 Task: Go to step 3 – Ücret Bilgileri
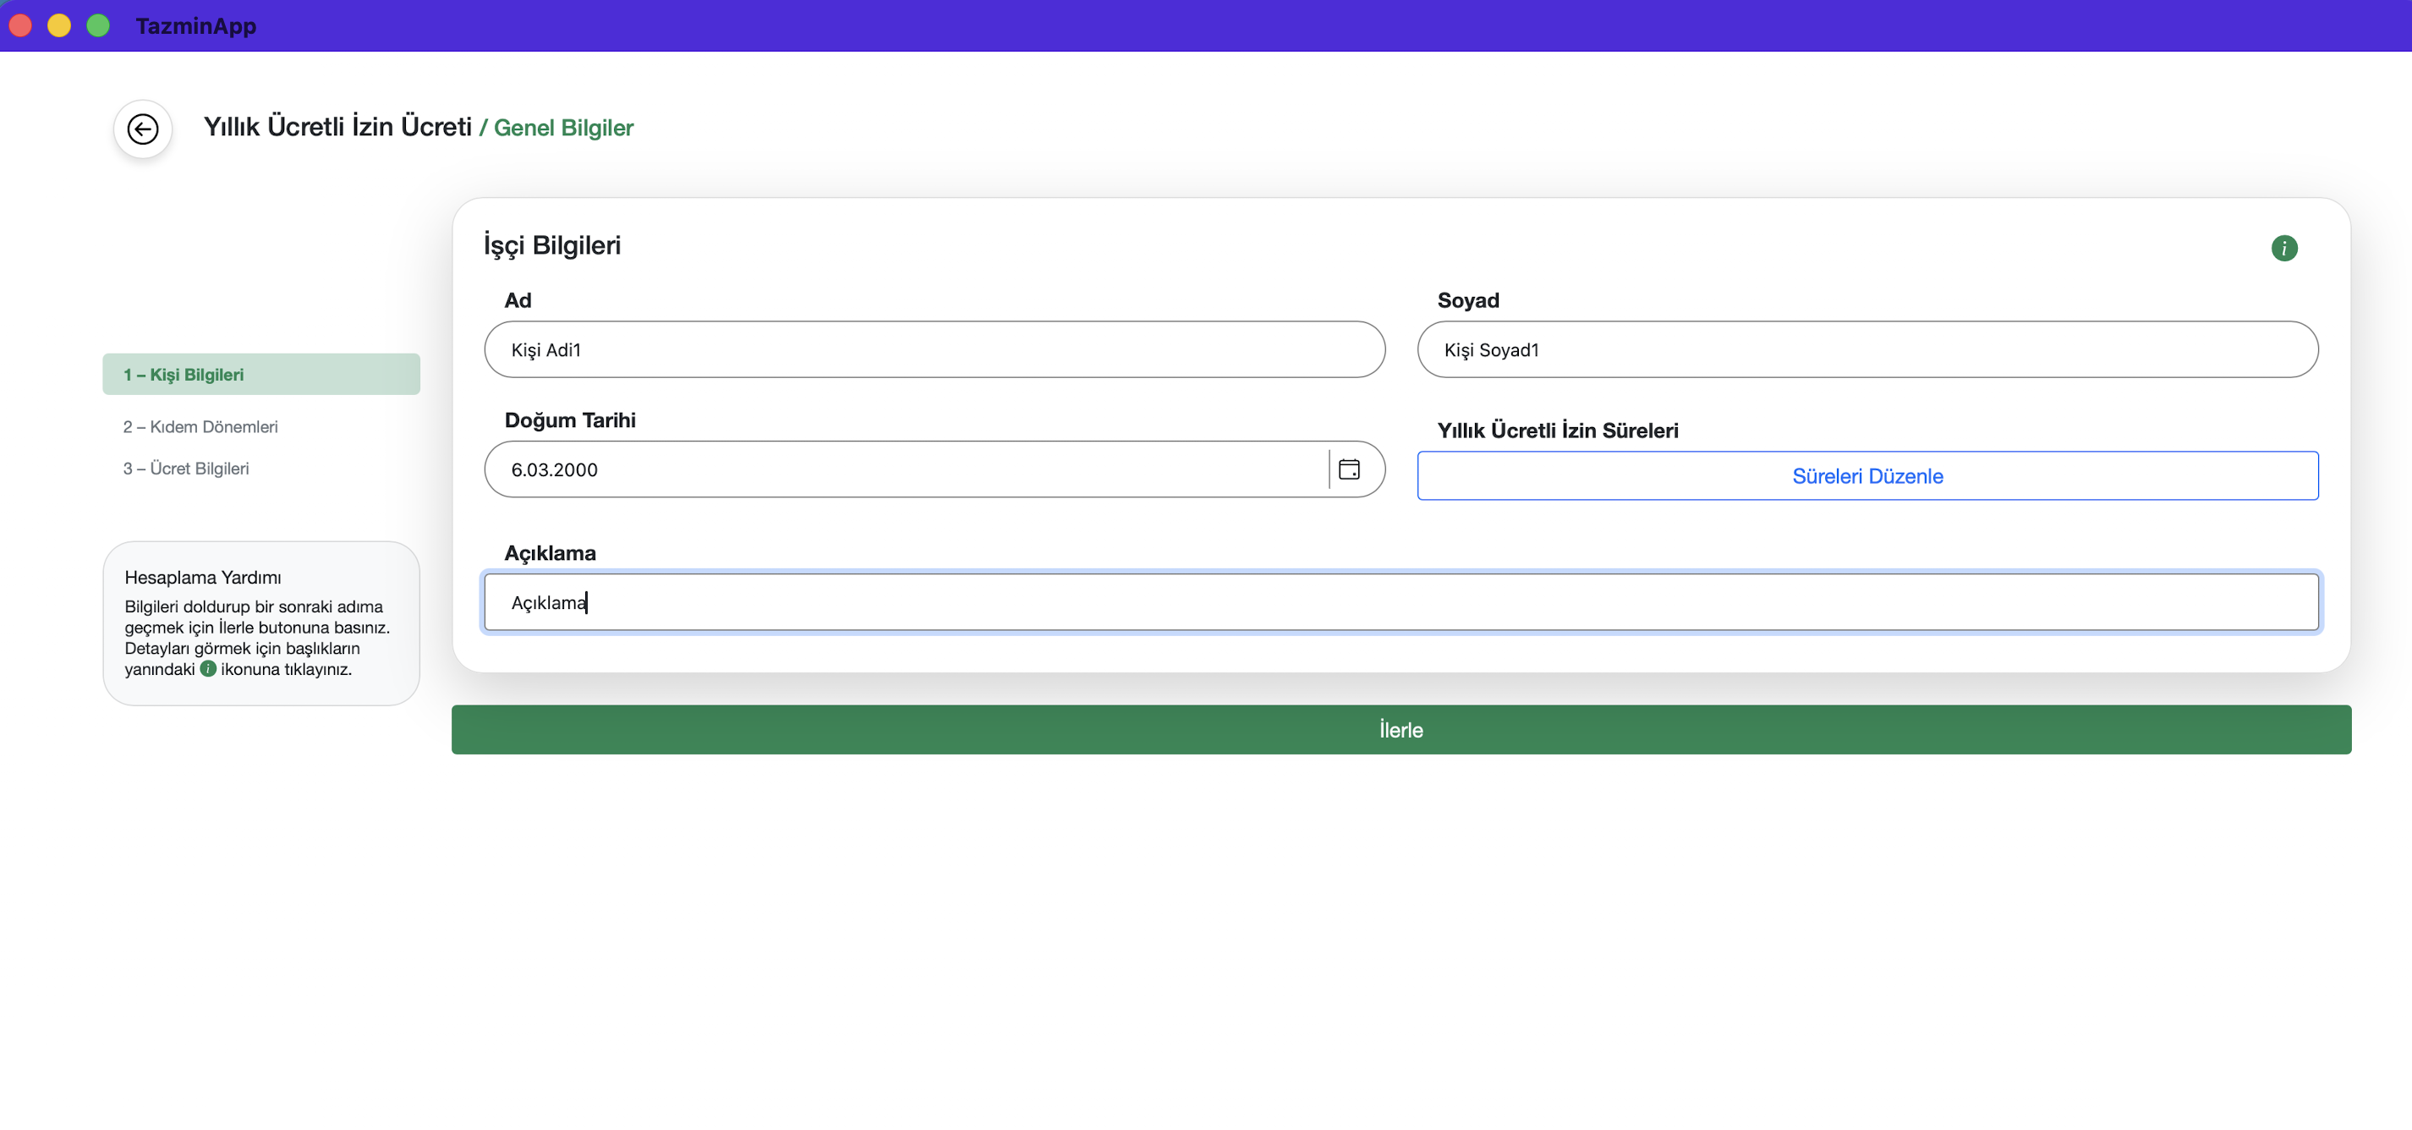tap(186, 468)
